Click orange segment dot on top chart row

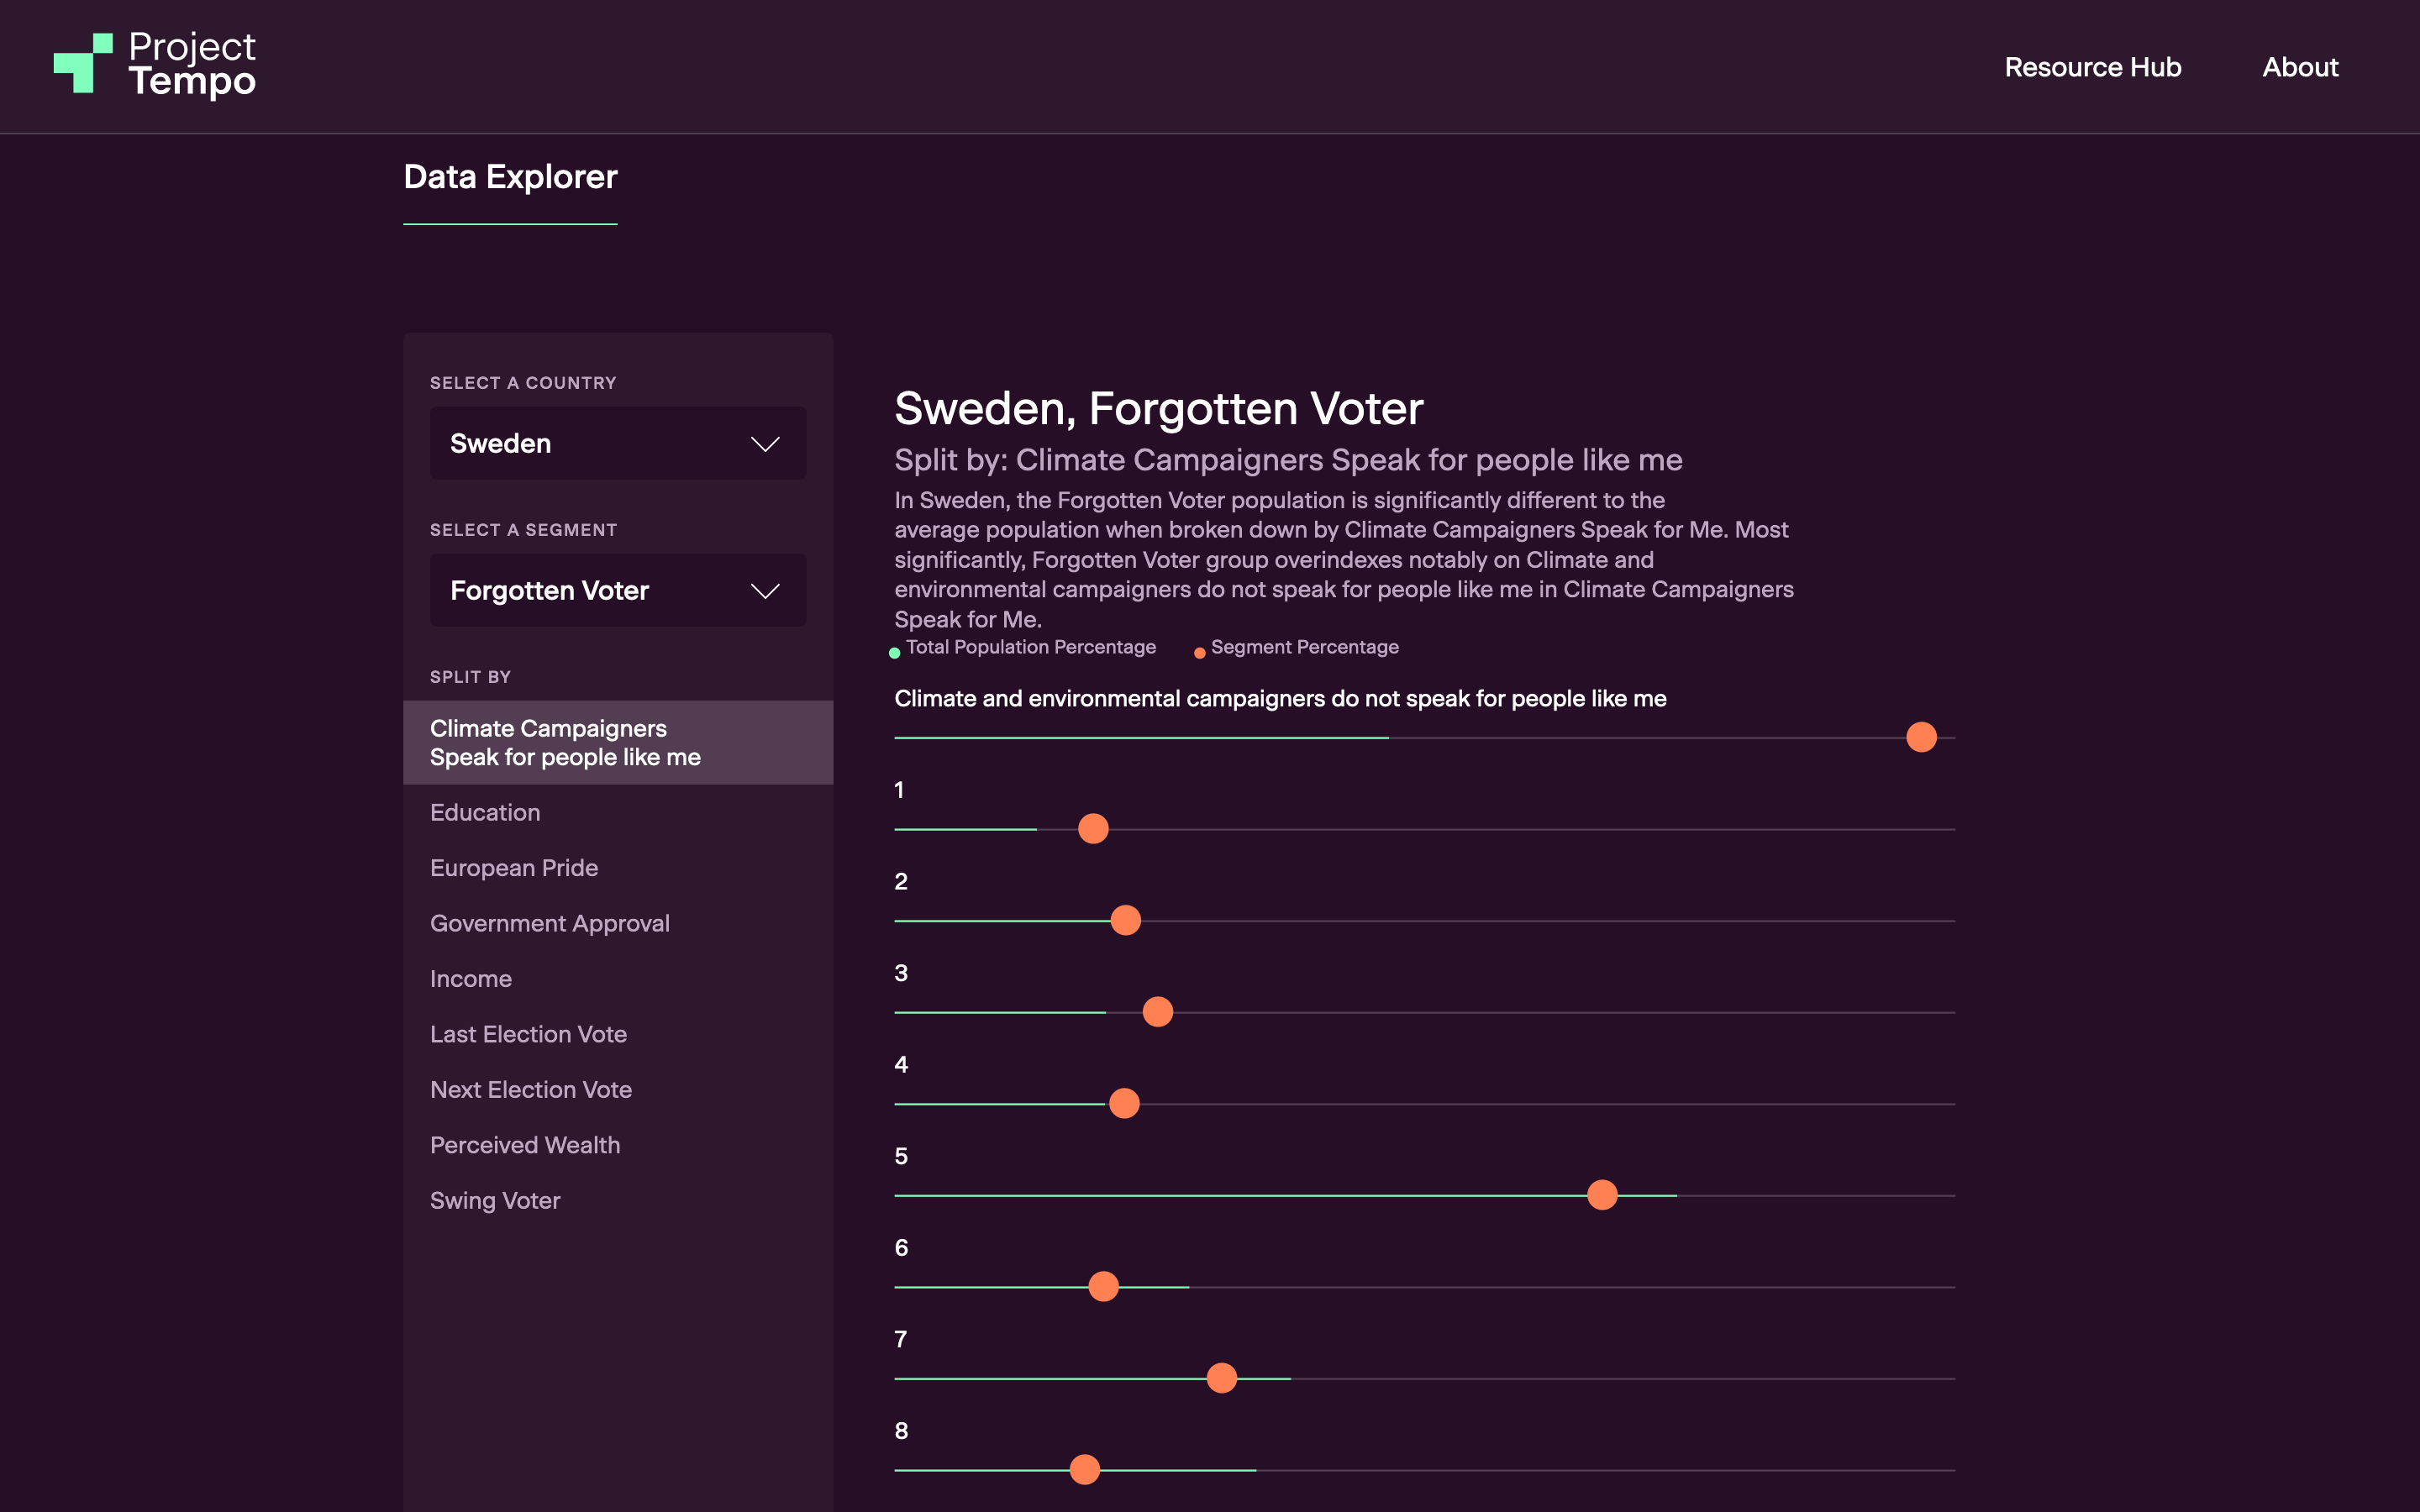[x=1921, y=737]
